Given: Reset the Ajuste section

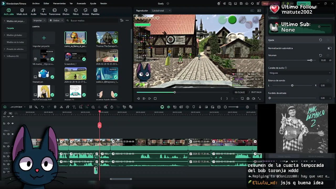Looking at the screenshot, I should 321,40.
